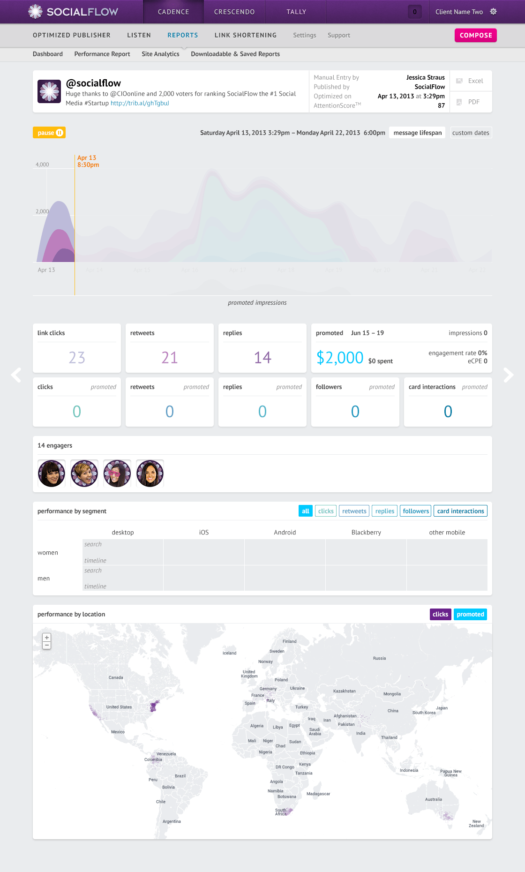
Task: Click the Blackberry column header
Action: click(x=366, y=532)
